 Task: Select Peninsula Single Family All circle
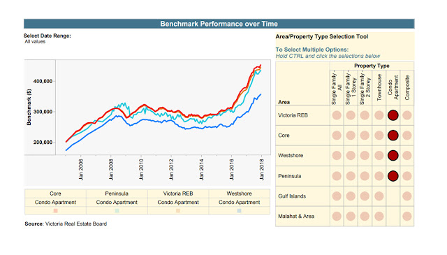click(337, 175)
